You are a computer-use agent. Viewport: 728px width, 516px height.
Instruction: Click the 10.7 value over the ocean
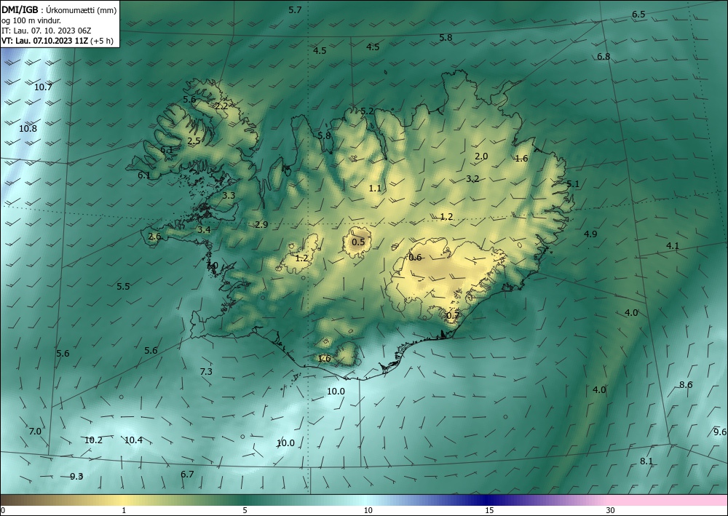tap(43, 87)
